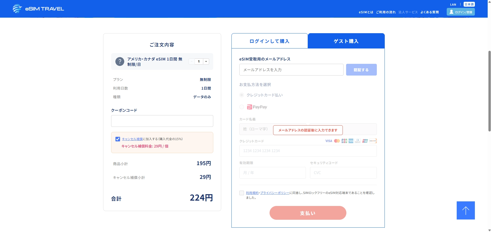This screenshot has height=232, width=491.
Task: Select the クレジットカード払い radio button
Action: point(241,95)
